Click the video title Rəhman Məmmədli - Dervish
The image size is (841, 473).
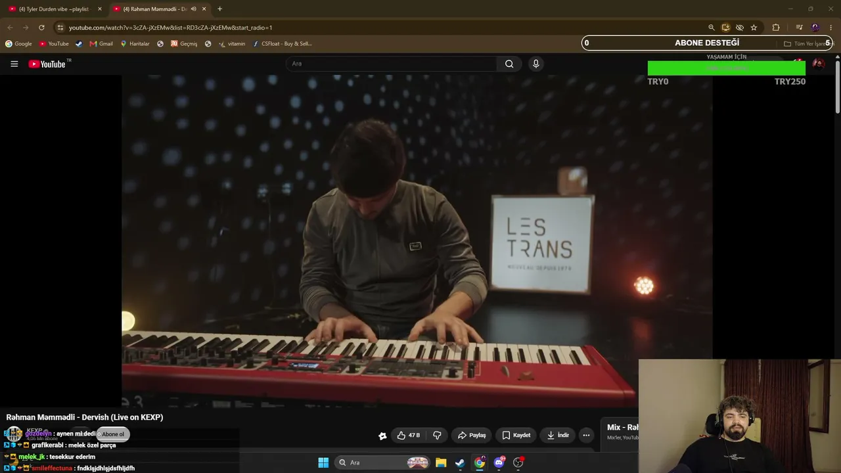click(85, 417)
